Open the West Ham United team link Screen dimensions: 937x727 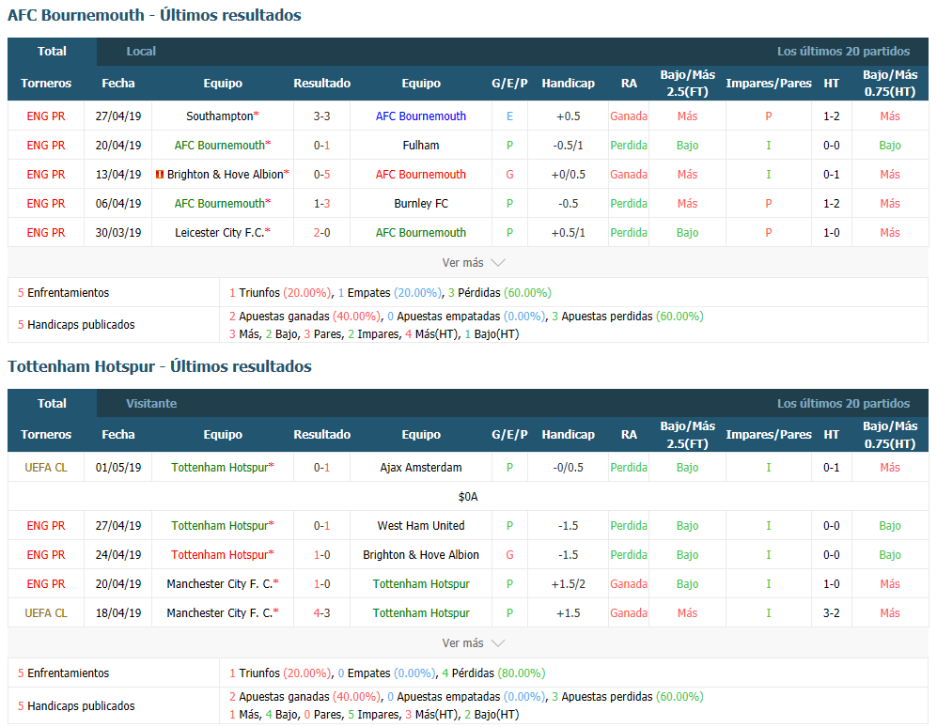click(421, 526)
